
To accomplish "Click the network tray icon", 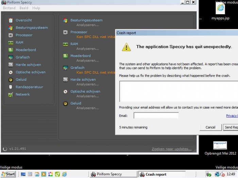I will (217, 174).
